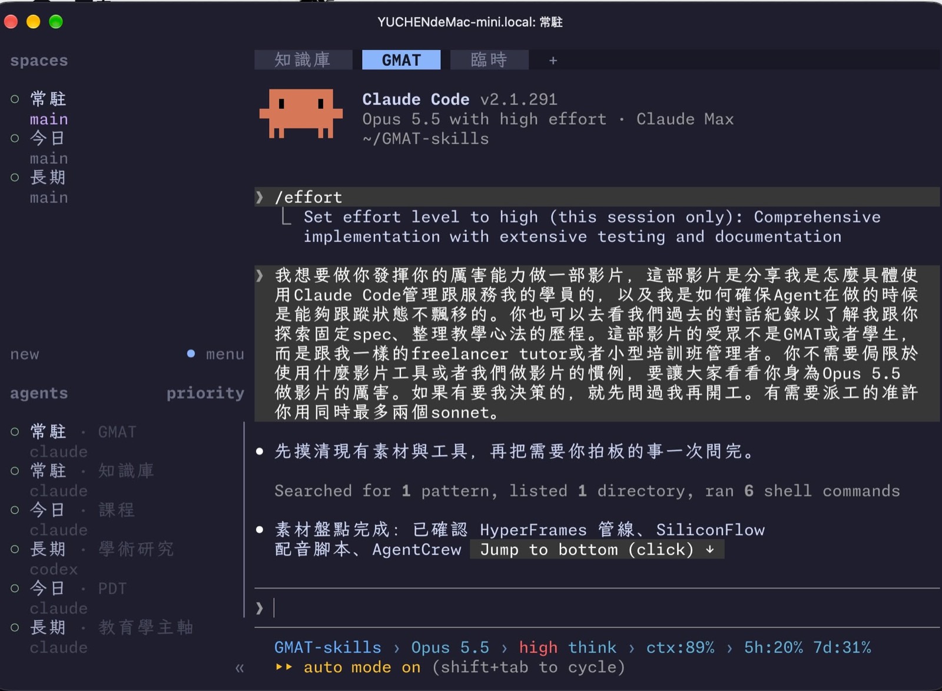Select the 常駐 space in spaces list
942x691 pixels.
click(48, 99)
